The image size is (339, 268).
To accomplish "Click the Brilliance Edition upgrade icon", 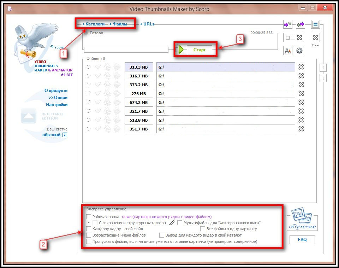I will [x=29, y=116].
